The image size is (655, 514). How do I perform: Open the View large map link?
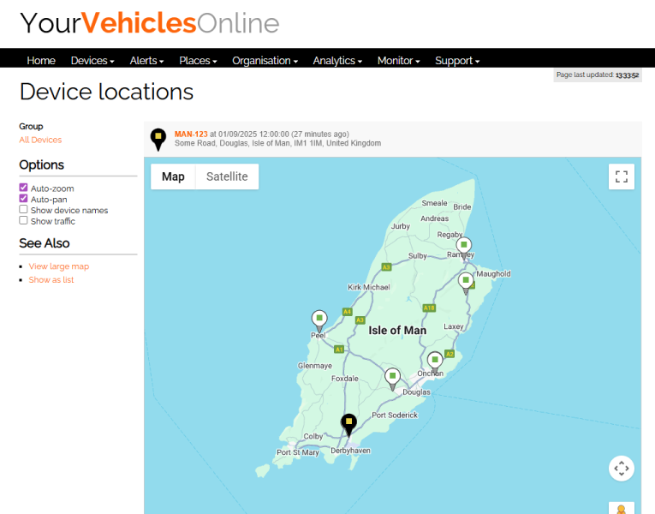58,266
